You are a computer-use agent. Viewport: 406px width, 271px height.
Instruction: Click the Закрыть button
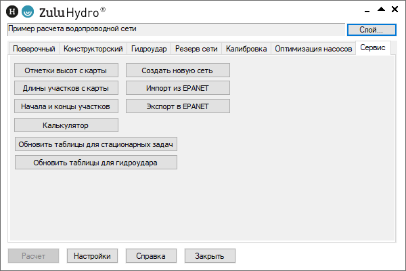pyautogui.click(x=210, y=255)
